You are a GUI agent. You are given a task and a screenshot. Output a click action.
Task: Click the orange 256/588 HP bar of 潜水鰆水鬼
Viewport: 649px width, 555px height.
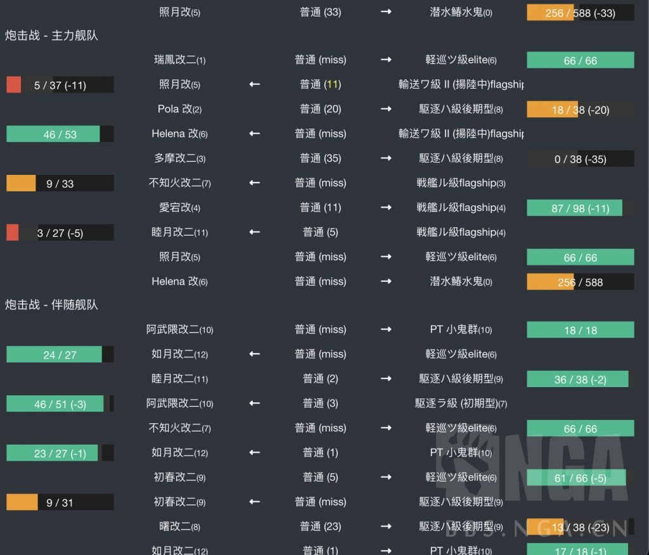coord(580,281)
